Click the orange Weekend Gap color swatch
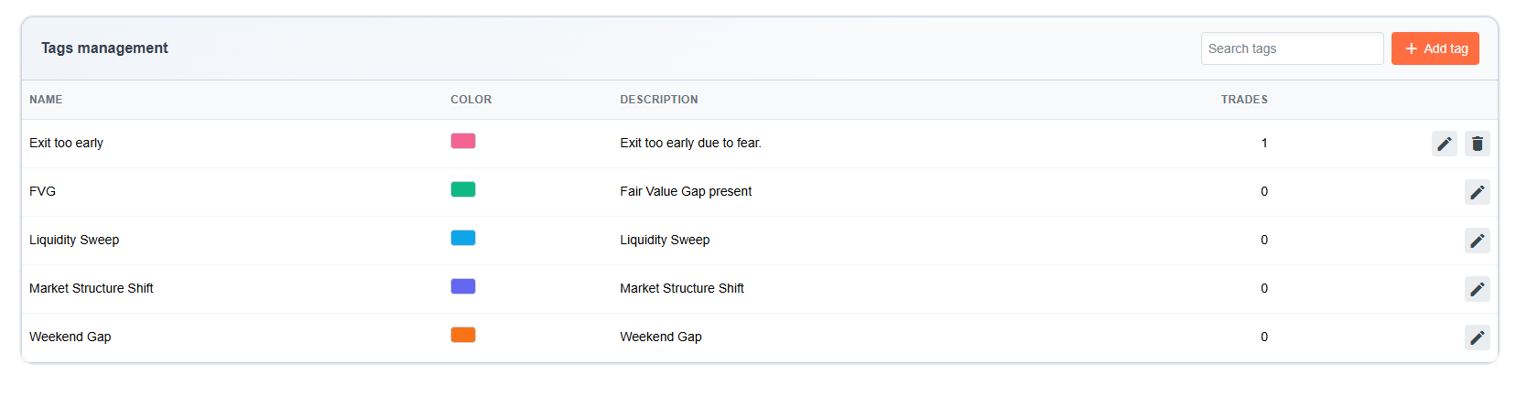Viewport: 1516px width, 407px height. pyautogui.click(x=463, y=335)
